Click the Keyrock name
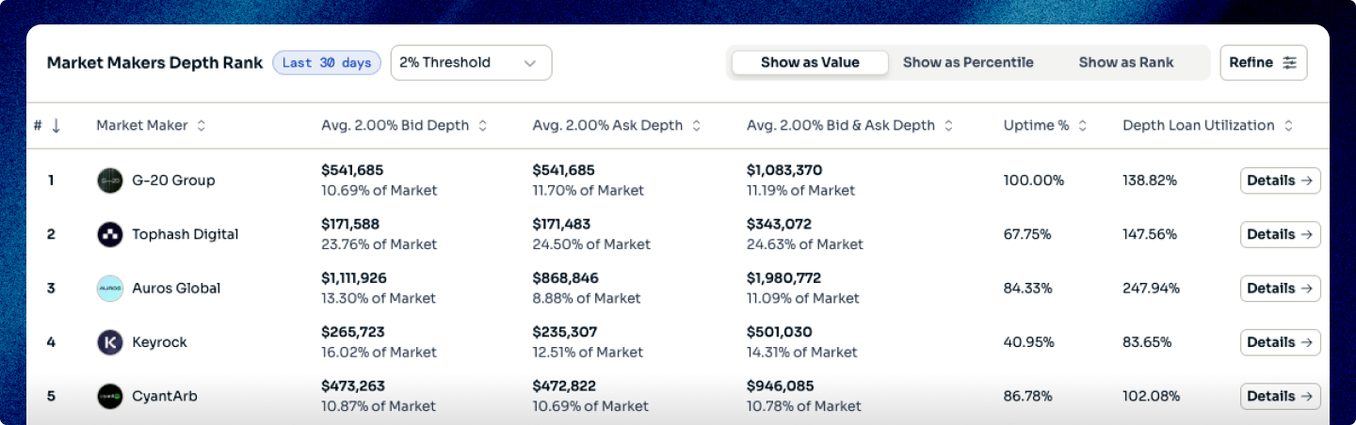1356x425 pixels. pyautogui.click(x=159, y=342)
